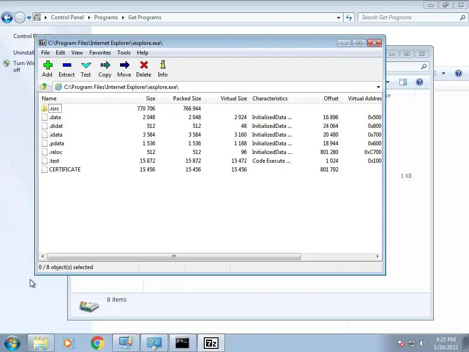Sort by the Name column header

pos(76,99)
